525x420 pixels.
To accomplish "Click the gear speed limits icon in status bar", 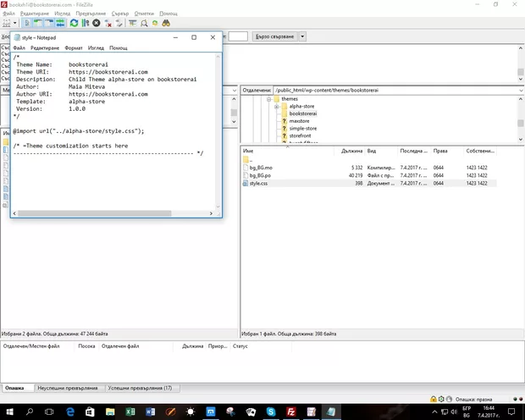I will point(441,399).
